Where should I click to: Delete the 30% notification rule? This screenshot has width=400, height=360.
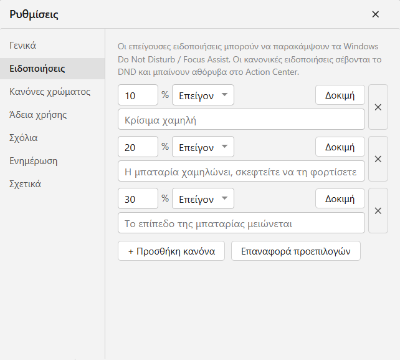[378, 211]
